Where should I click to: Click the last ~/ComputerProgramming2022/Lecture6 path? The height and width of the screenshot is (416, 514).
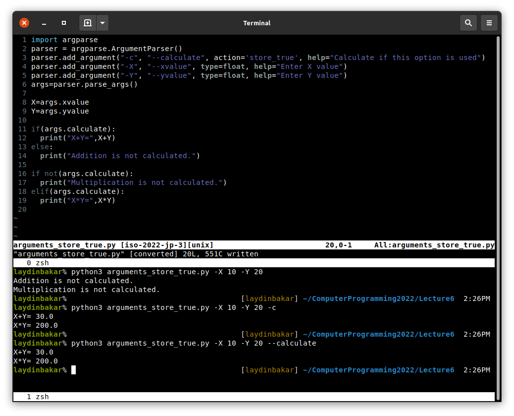tap(378, 370)
